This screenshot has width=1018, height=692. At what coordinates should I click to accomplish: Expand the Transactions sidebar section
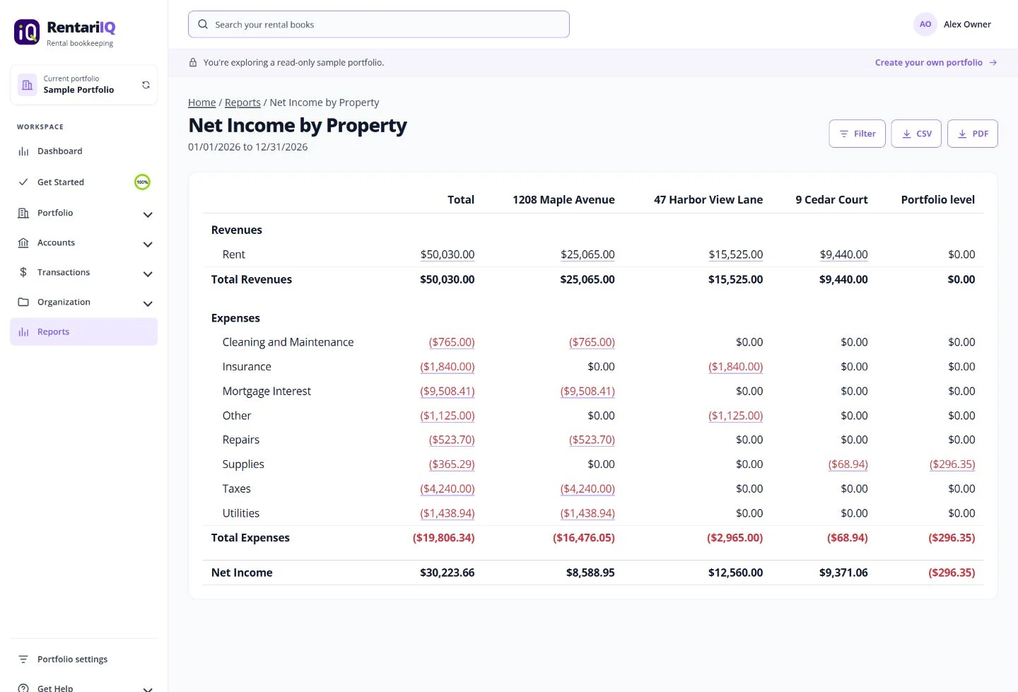148,274
